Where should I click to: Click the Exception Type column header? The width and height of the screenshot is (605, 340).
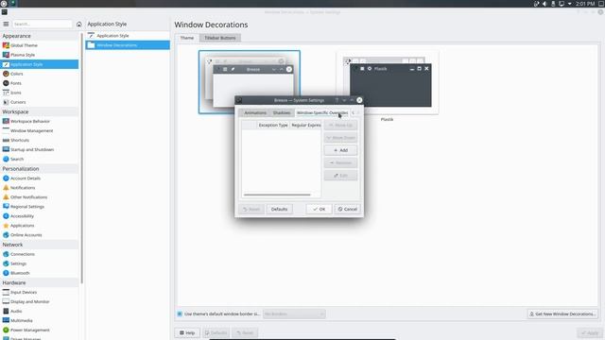[x=273, y=125]
